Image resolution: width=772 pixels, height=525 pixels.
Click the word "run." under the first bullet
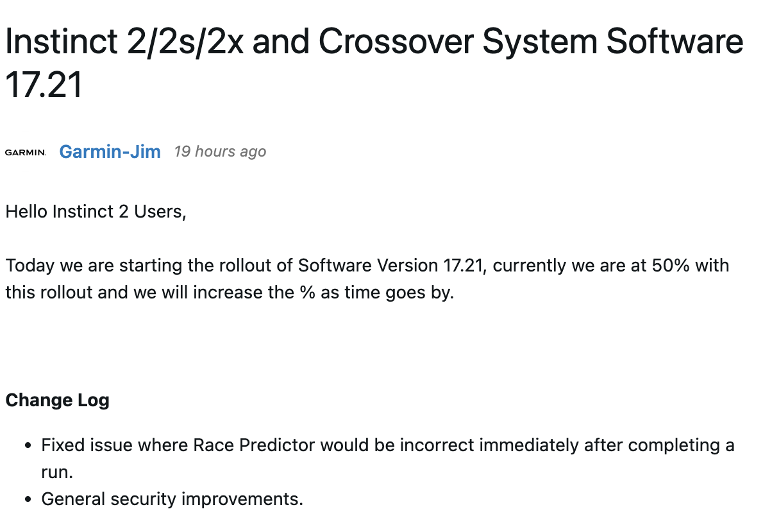57,472
